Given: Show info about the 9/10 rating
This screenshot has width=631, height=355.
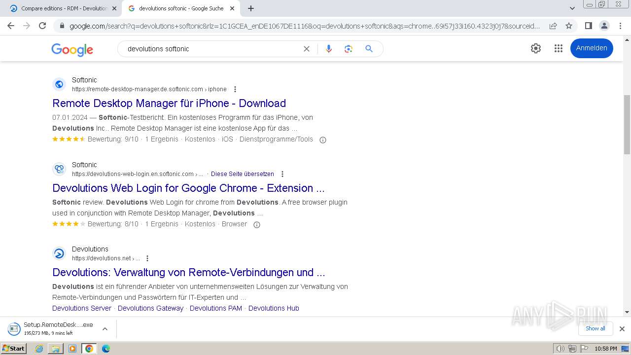Looking at the screenshot, I should (323, 140).
